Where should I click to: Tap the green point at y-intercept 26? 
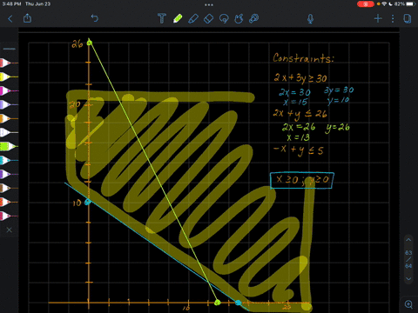tap(90, 43)
